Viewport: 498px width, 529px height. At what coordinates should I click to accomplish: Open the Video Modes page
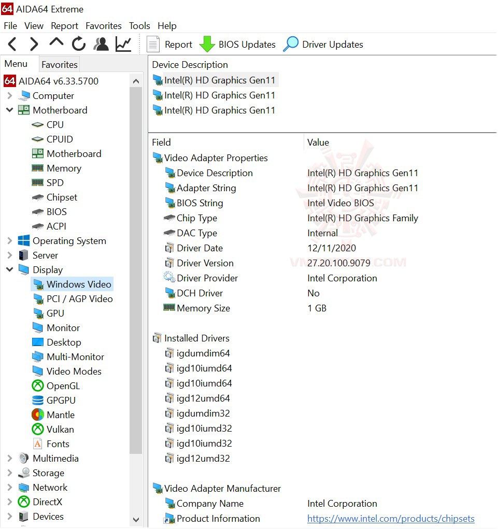(x=66, y=371)
